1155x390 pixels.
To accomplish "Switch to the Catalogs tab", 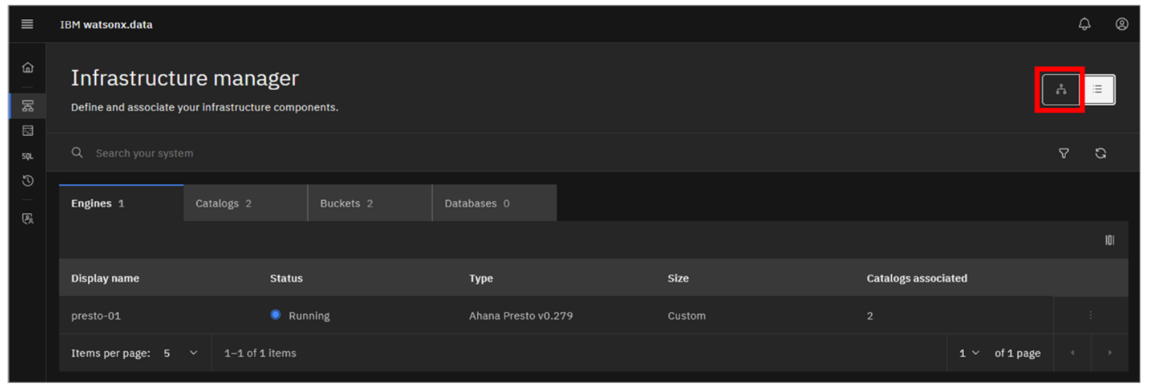I will [x=245, y=203].
